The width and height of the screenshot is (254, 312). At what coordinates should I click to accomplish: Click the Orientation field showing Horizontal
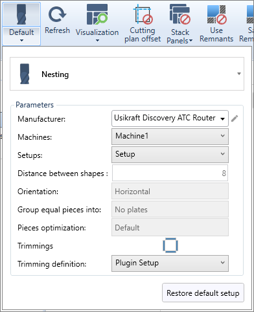click(170, 191)
